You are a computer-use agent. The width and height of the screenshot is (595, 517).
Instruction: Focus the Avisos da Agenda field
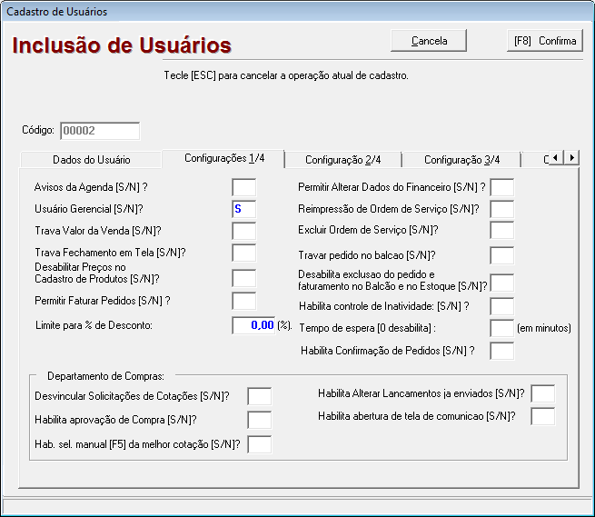(243, 188)
